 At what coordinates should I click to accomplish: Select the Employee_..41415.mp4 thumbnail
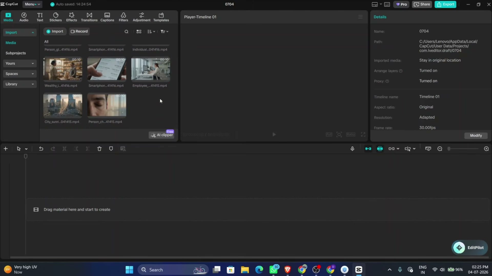click(x=151, y=69)
